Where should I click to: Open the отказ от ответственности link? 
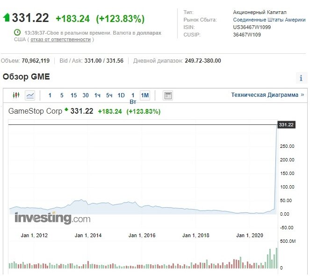coord(60,40)
